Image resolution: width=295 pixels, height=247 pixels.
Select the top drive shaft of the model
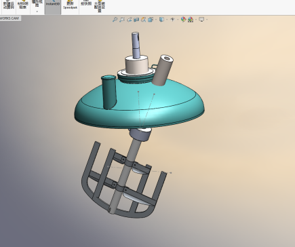coord(136,45)
